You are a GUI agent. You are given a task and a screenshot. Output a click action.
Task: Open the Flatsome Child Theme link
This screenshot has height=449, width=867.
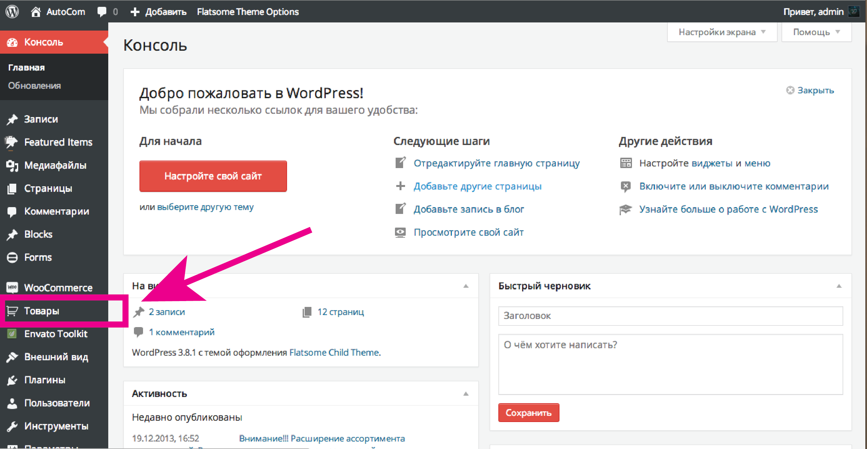click(x=335, y=352)
